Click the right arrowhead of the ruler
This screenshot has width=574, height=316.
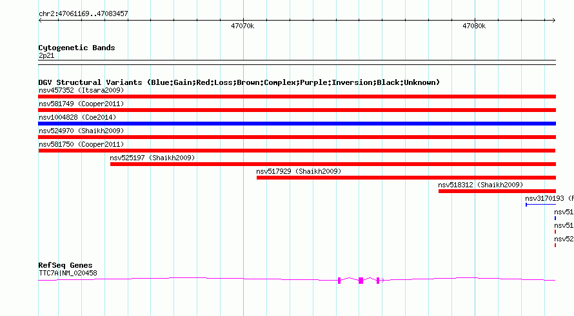(x=554, y=20)
